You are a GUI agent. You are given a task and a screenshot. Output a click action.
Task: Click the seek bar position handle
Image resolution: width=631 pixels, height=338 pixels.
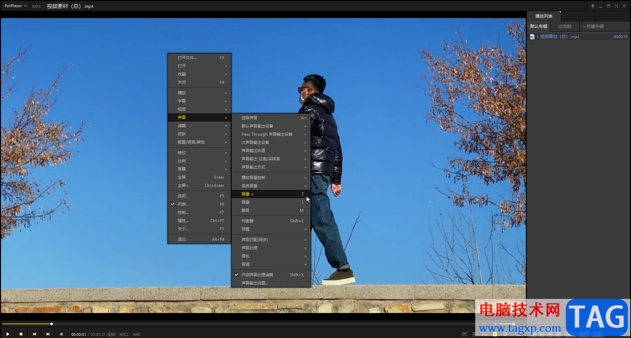(52, 324)
